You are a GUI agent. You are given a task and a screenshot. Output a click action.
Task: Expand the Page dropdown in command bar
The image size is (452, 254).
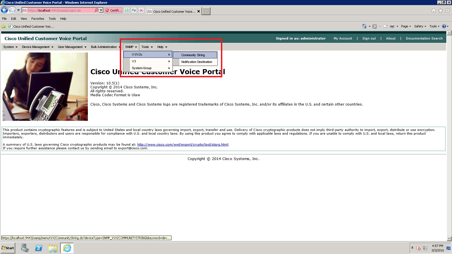click(x=406, y=26)
